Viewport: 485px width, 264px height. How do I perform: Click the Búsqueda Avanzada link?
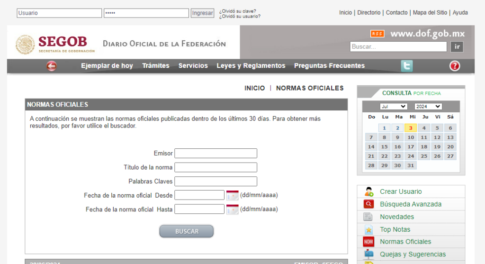pyautogui.click(x=411, y=204)
